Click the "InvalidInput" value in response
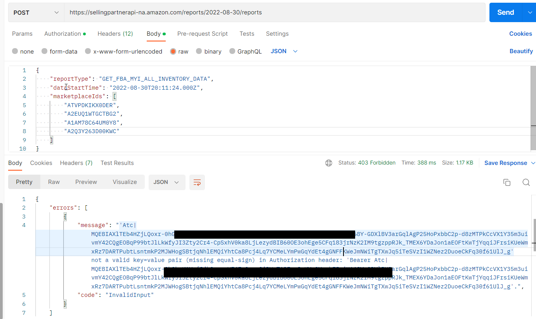The width and height of the screenshot is (536, 319). click(130, 295)
